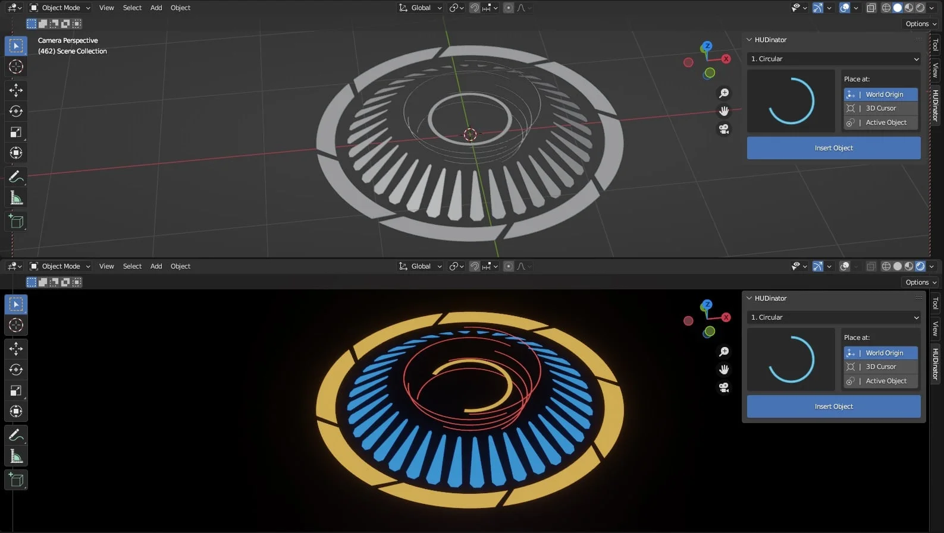This screenshot has width=944, height=533.
Task: Click Z axis on bottom viewport gizmo
Action: [x=707, y=304]
